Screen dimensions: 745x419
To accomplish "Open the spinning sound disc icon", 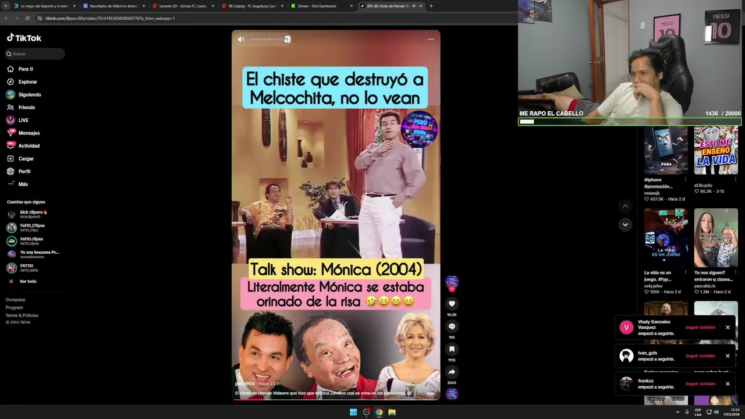I will (452, 393).
